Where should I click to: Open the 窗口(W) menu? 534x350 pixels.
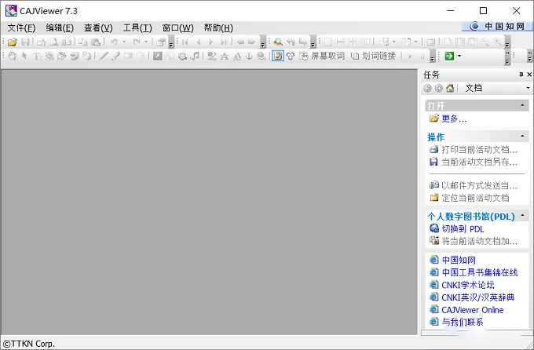(177, 28)
